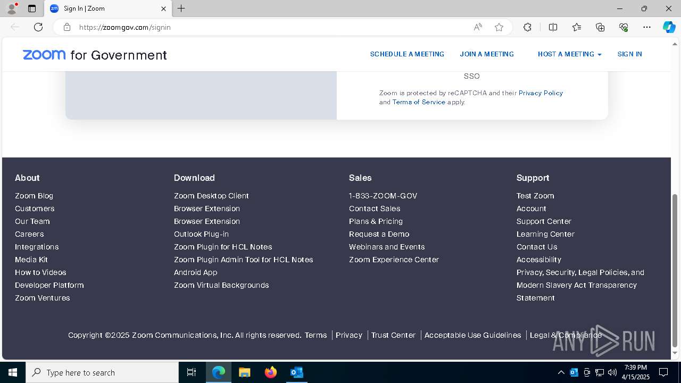This screenshot has height=383, width=681.
Task: Open Zoom Plugin Admin Tool for HCL Notes
Action: 243,260
